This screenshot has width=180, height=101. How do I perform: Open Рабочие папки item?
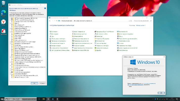99,41
